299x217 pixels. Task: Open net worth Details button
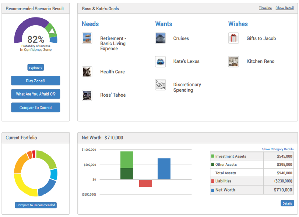click(x=287, y=203)
